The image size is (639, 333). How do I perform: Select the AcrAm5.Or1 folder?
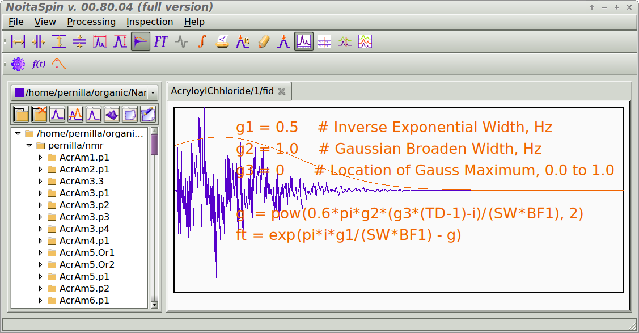(x=87, y=252)
